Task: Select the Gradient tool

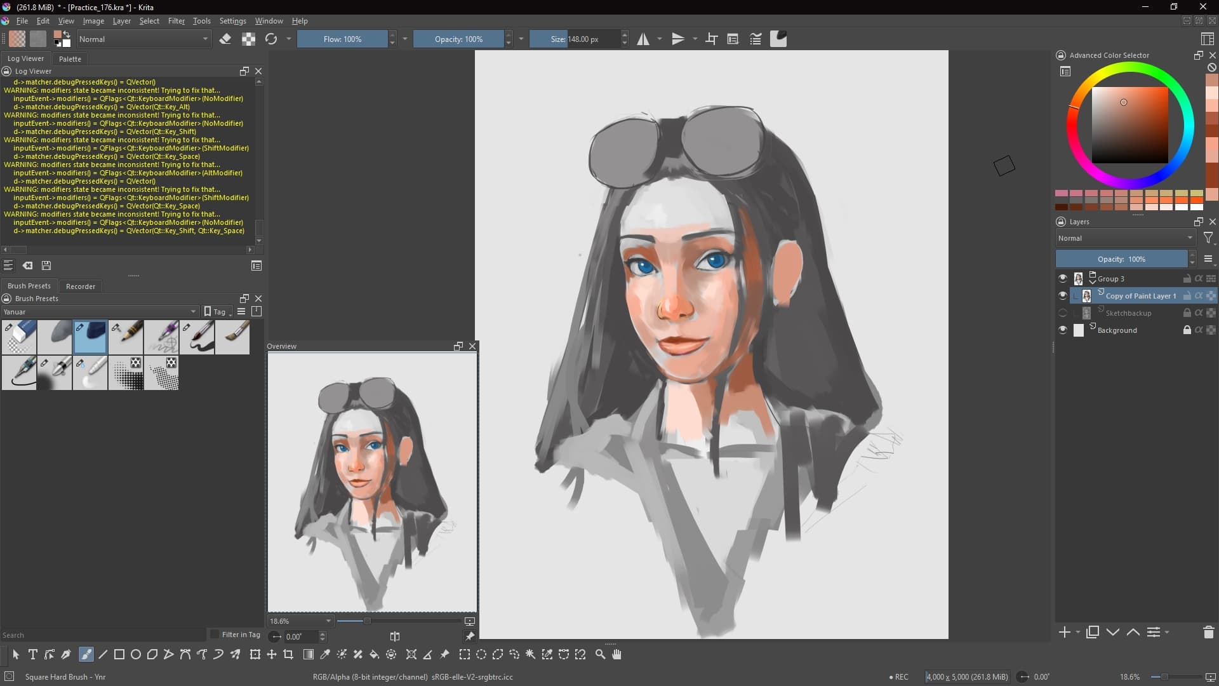Action: point(309,654)
